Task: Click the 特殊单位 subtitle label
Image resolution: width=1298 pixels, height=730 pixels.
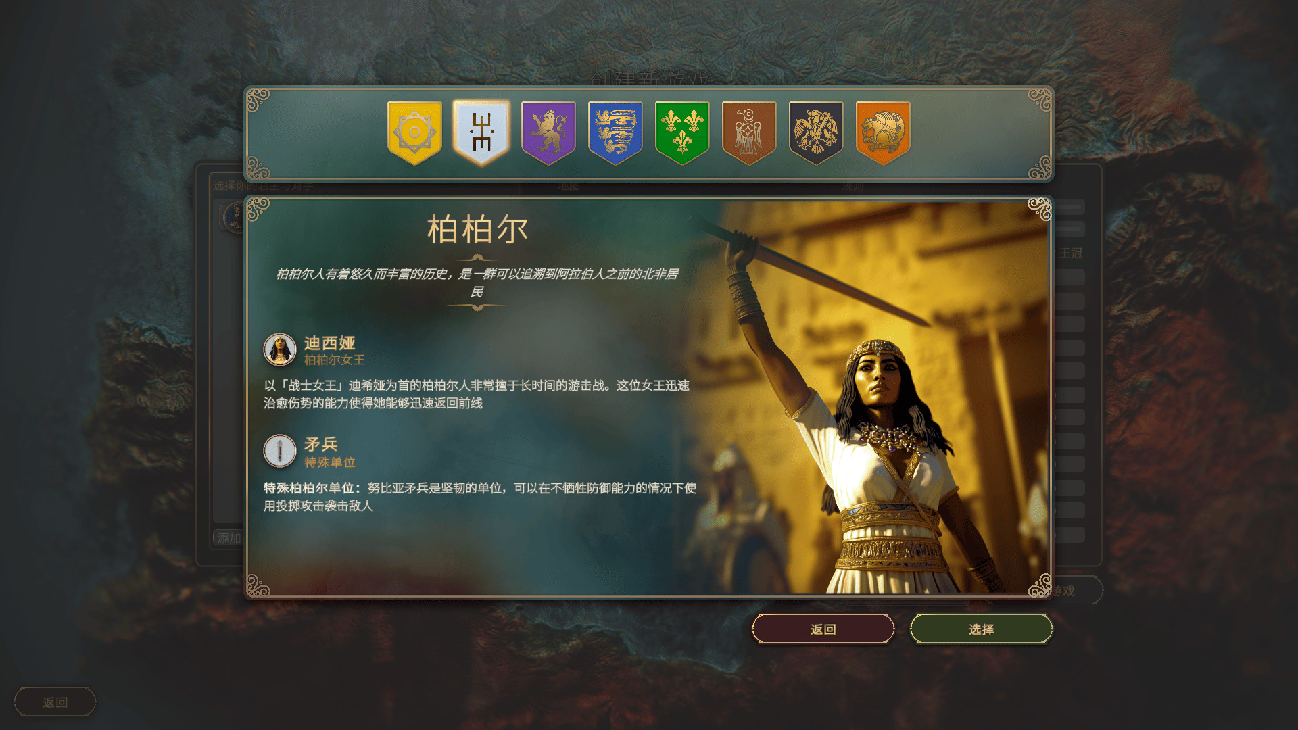Action: click(330, 462)
